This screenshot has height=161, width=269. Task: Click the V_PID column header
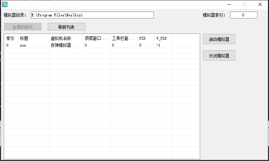click(163, 38)
